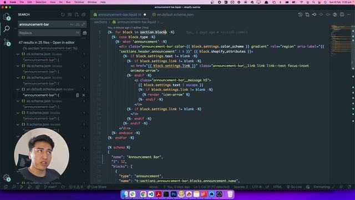Open the Code menu in menu bar

click(13, 2)
